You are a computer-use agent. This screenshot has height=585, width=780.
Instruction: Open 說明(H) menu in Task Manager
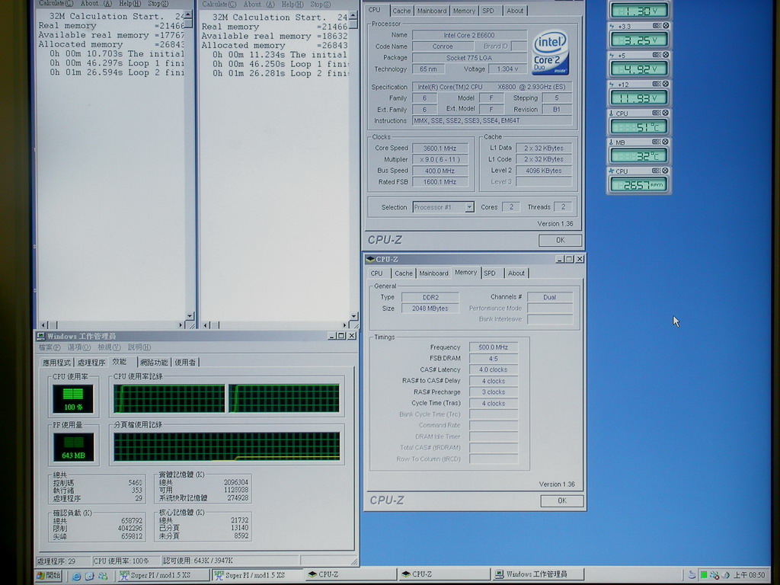tap(139, 347)
